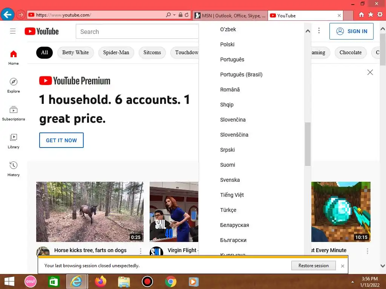Open Favorites star icon
The width and height of the screenshot is (386, 289).
tap(371, 15)
